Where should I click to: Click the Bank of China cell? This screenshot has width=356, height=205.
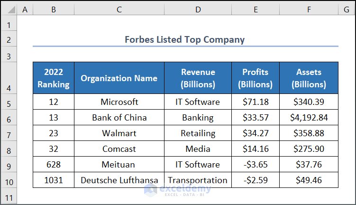pos(119,118)
